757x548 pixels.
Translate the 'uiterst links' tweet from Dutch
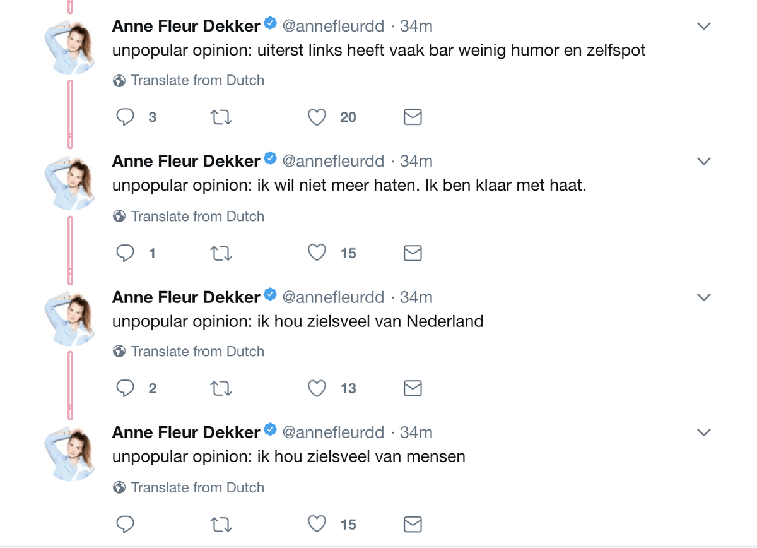(x=197, y=80)
